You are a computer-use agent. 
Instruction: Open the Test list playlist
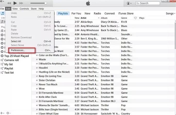pyautogui.click(x=9, y=73)
